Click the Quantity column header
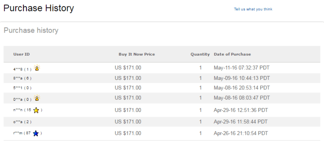This screenshot has height=141, width=324. tap(200, 54)
